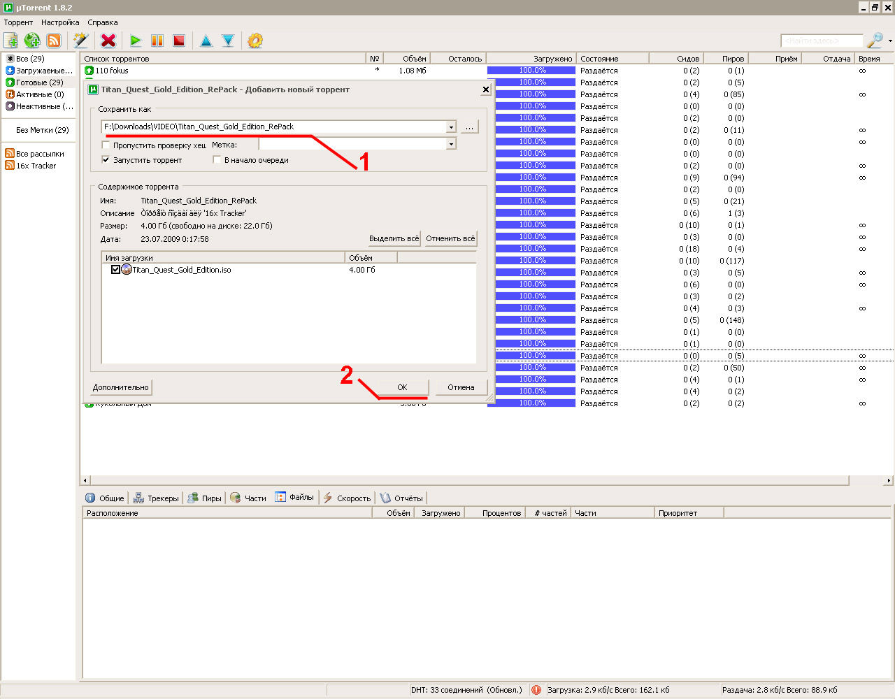
Task: Open the Метка label dropdown
Action: click(x=451, y=144)
